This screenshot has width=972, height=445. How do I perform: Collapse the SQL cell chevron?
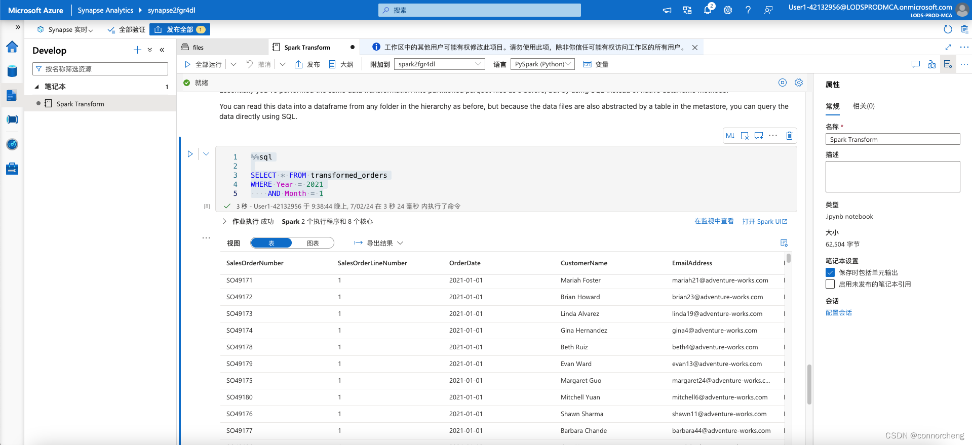pos(206,154)
